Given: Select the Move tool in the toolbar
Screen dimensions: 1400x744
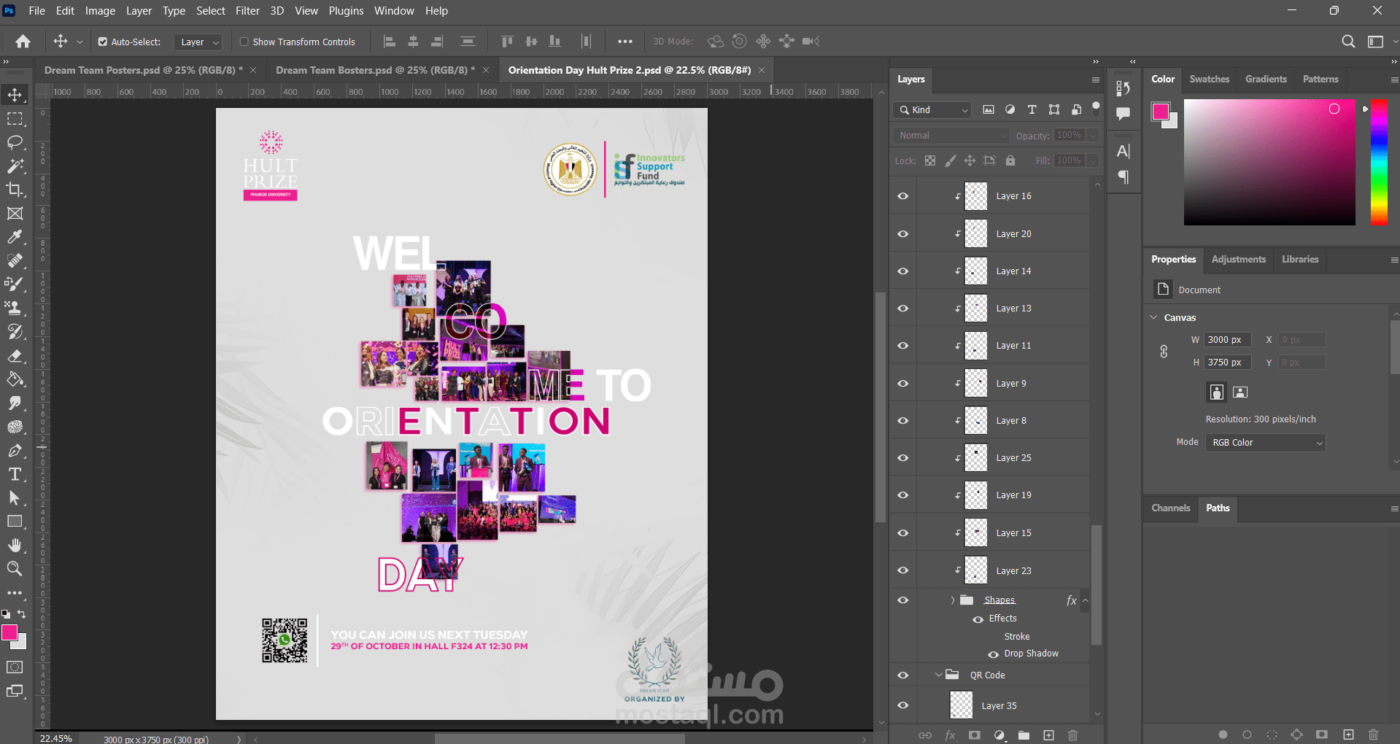Looking at the screenshot, I should (15, 95).
